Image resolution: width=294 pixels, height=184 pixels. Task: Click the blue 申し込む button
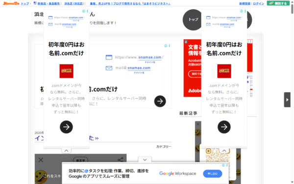[x=213, y=174]
